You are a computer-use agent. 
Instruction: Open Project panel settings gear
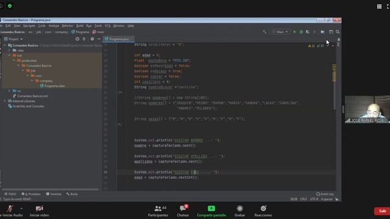(x=92, y=39)
